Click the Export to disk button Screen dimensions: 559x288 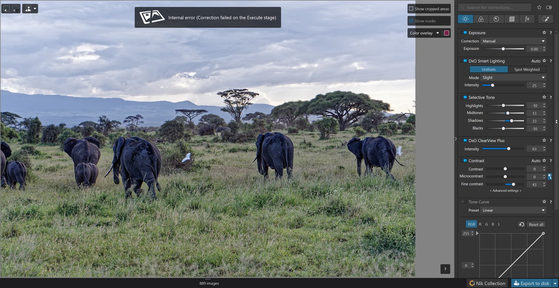tap(532, 283)
